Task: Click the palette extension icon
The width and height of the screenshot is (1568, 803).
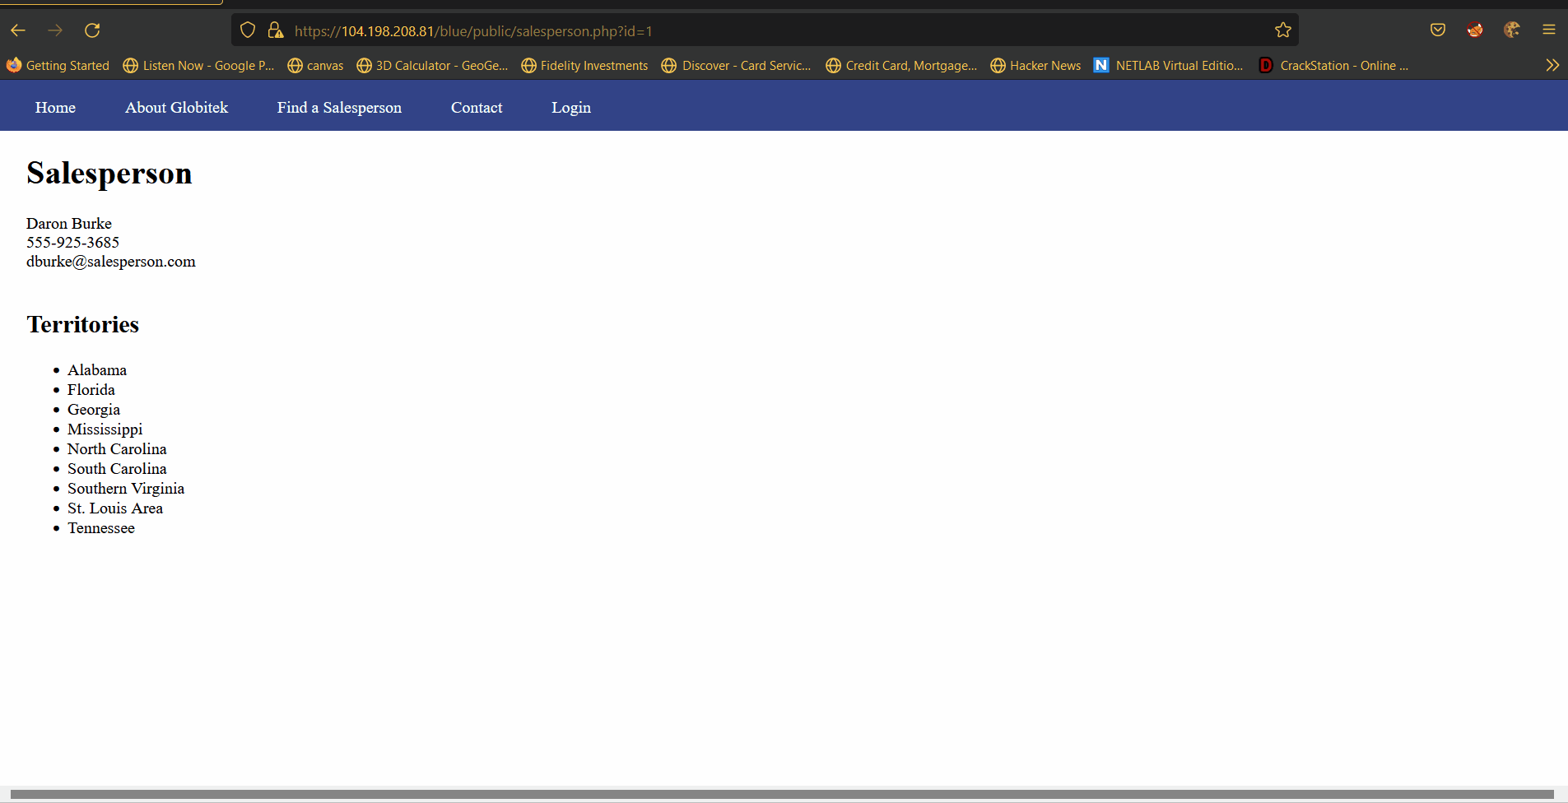Action: [x=1511, y=30]
